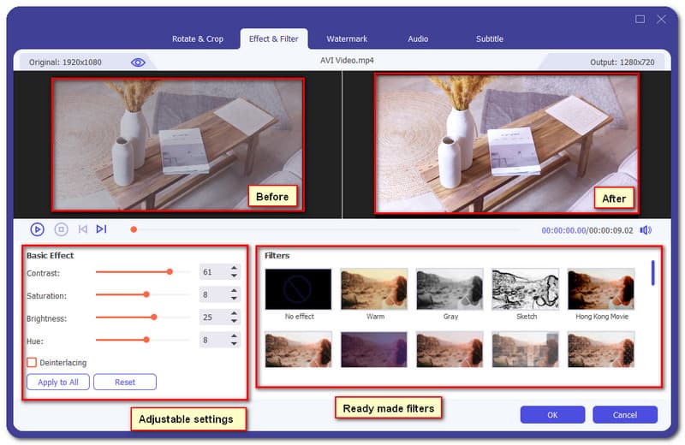Image resolution: width=685 pixels, height=445 pixels.
Task: Maximize the editor window
Action: click(640, 19)
